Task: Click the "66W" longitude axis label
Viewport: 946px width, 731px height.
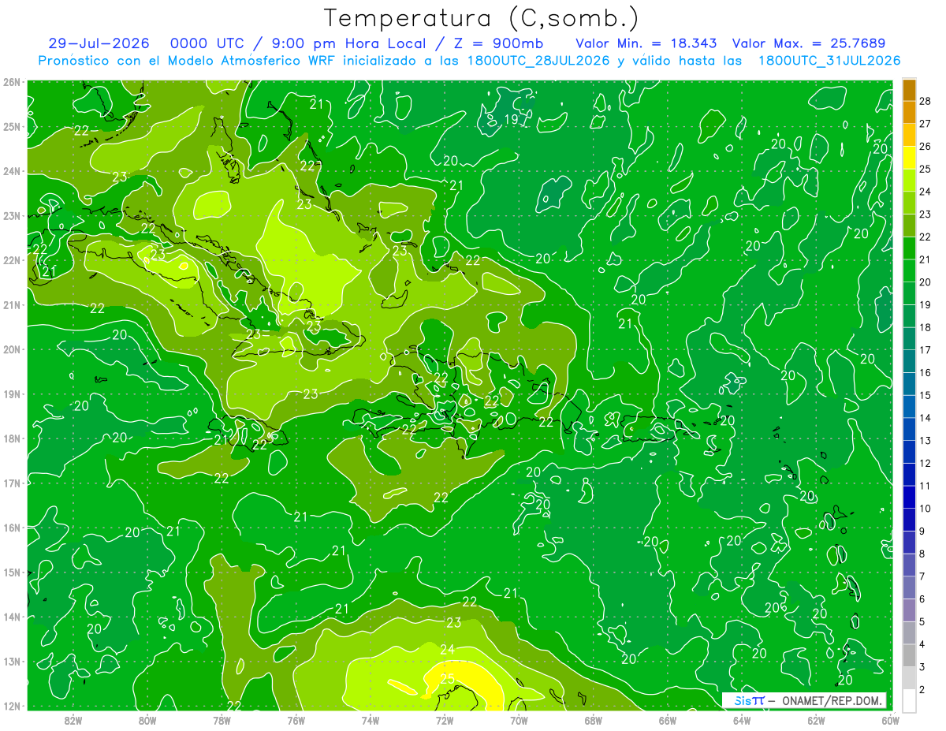Action: tap(668, 720)
